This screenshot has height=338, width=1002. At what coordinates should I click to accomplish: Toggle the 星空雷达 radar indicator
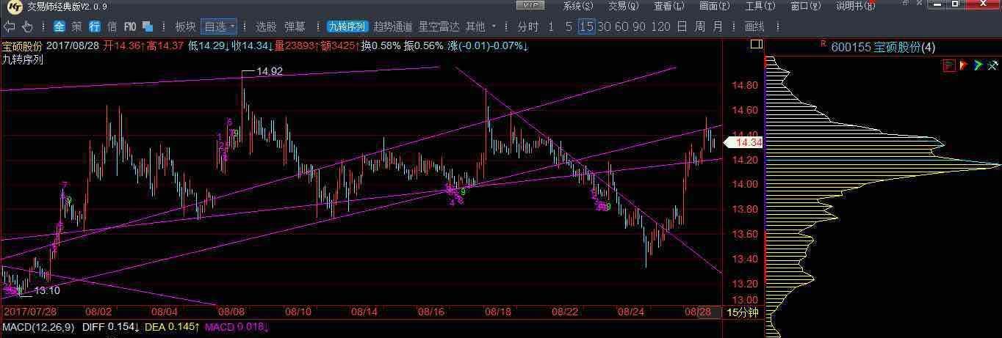pos(439,26)
